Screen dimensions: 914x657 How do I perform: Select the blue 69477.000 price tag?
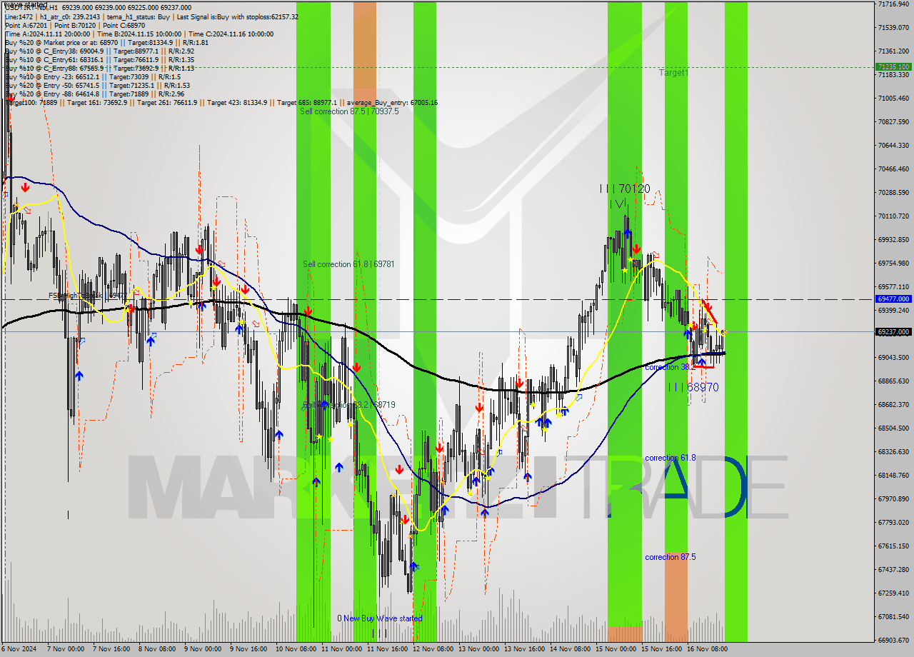[893, 299]
